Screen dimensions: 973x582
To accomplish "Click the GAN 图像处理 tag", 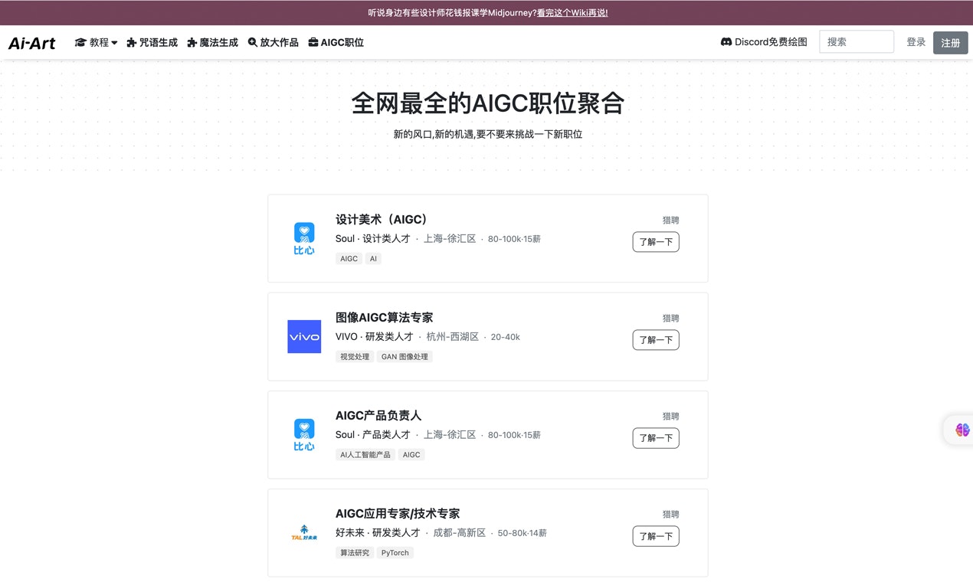I will 405,357.
